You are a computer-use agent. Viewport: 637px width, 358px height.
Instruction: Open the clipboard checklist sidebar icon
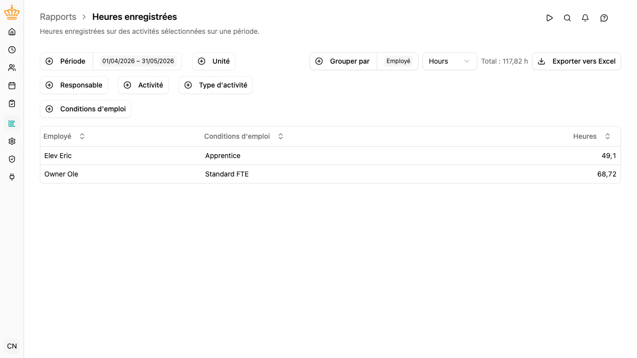click(x=12, y=103)
